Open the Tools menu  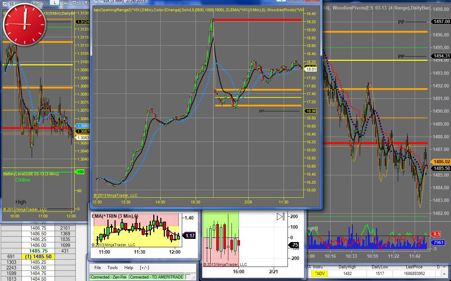(112, 268)
